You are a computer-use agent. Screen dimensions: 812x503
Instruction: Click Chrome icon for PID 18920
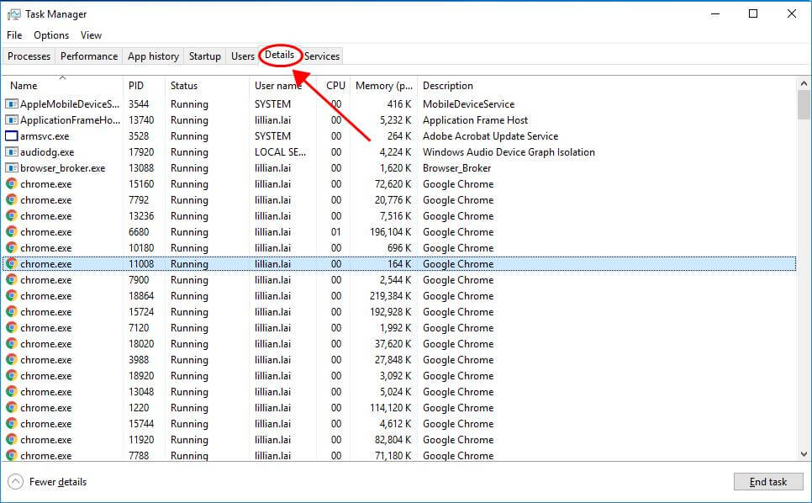click(x=12, y=375)
